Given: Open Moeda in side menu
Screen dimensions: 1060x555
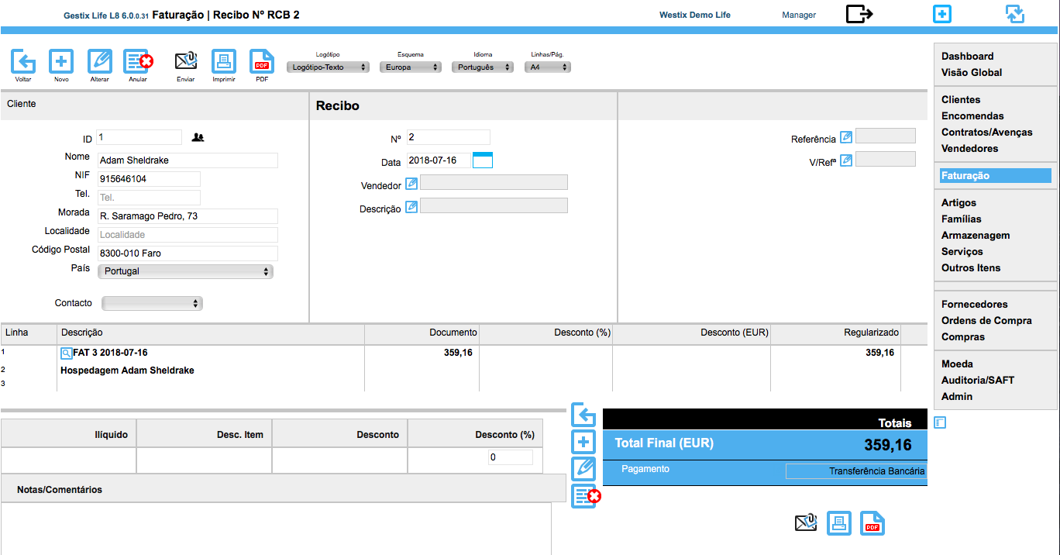Looking at the screenshot, I should (x=957, y=364).
